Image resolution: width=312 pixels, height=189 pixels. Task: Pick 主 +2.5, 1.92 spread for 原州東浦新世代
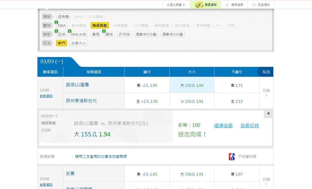pos(147,101)
